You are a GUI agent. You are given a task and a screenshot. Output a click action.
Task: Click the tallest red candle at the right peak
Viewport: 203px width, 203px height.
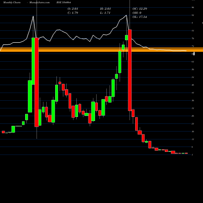(130, 70)
